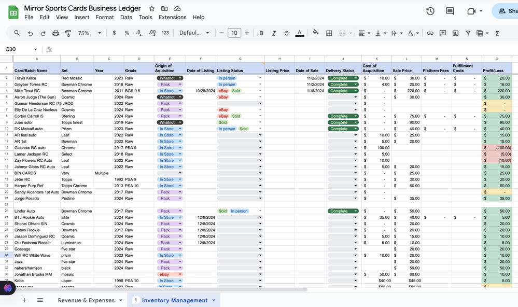Insert a chart
518x307 pixels.
tap(456, 33)
